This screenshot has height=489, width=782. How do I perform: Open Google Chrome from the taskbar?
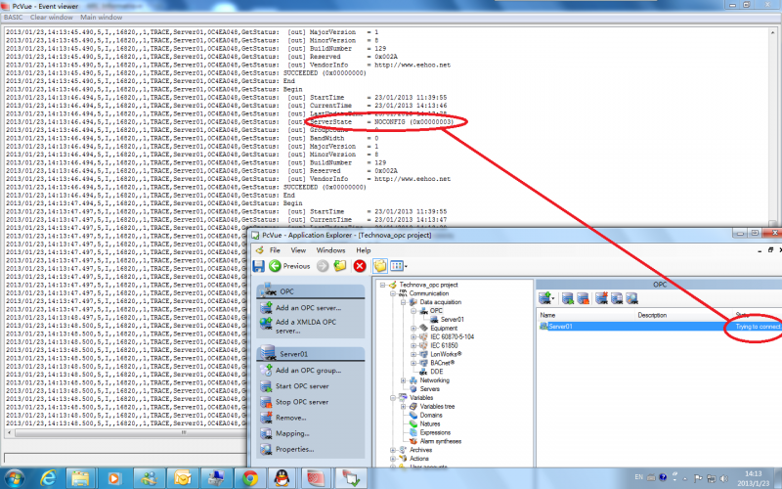[x=250, y=478]
